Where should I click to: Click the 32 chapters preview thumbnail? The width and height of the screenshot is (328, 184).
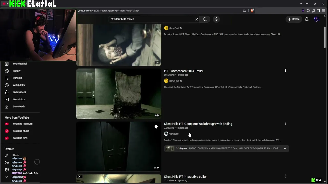tap(169, 148)
